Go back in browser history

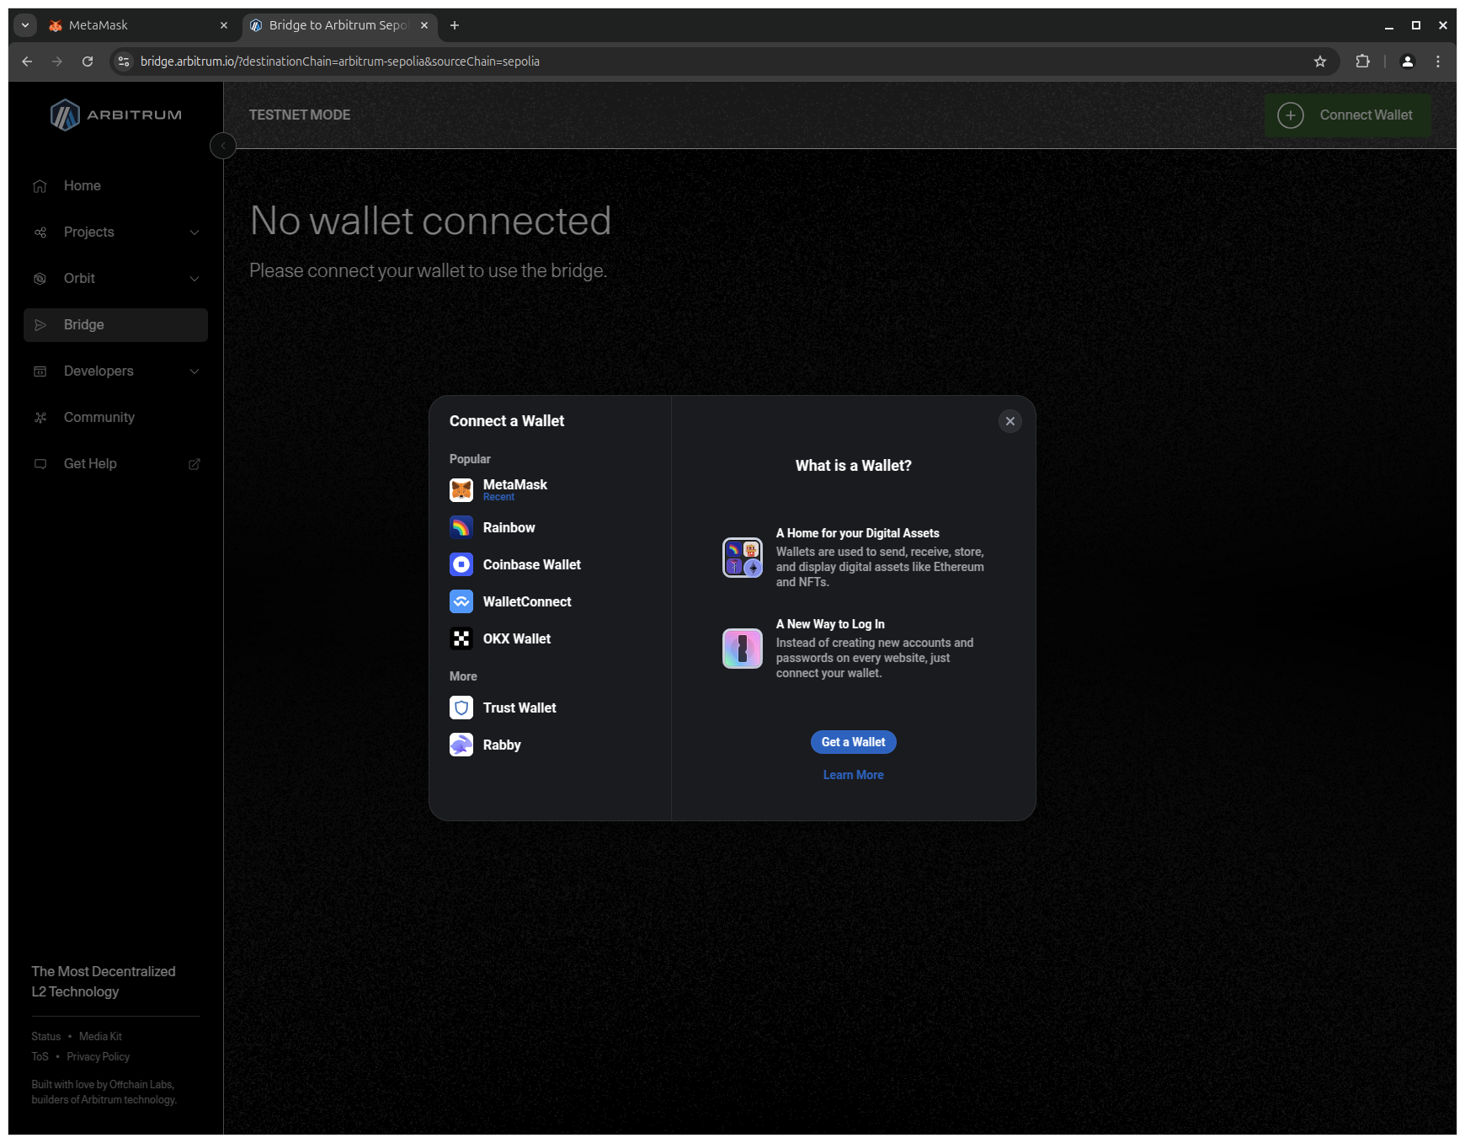pyautogui.click(x=27, y=61)
